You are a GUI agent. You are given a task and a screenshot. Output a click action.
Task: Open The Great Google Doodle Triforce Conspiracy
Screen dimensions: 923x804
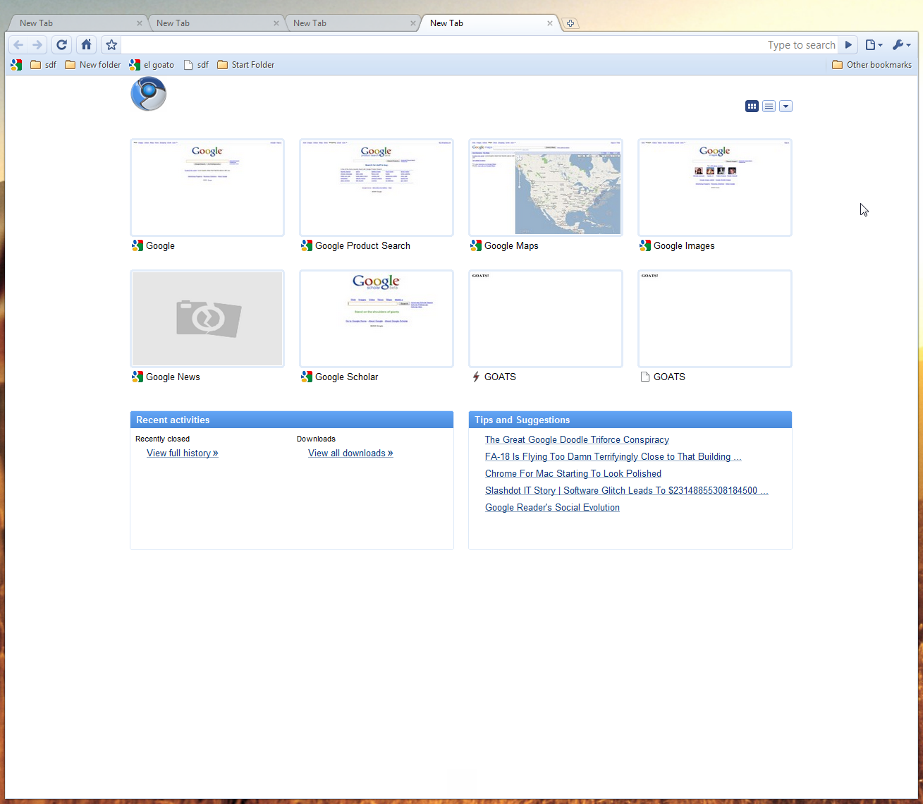tap(577, 440)
